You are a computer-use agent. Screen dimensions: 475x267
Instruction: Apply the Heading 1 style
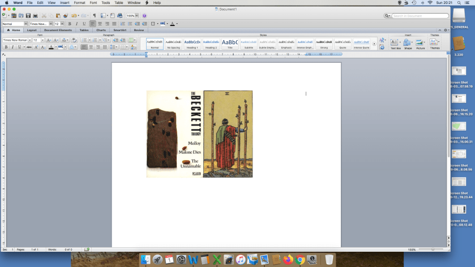[192, 43]
